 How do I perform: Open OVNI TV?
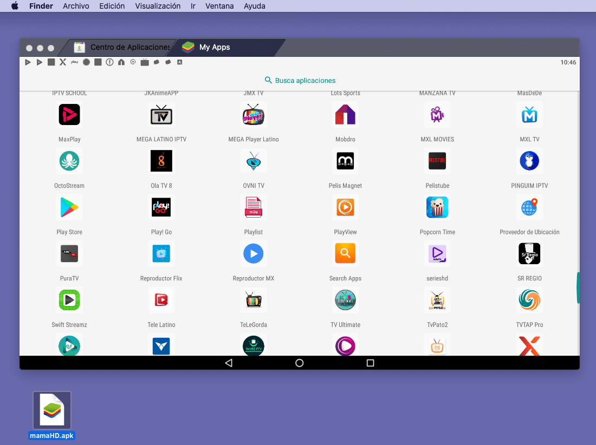(x=253, y=161)
